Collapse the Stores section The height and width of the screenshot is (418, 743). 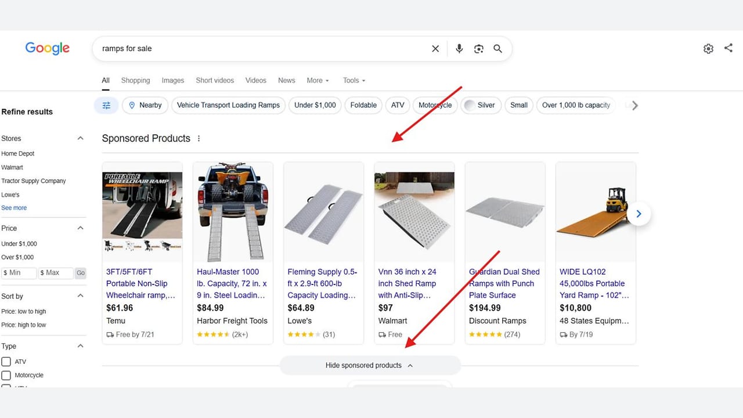[81, 138]
